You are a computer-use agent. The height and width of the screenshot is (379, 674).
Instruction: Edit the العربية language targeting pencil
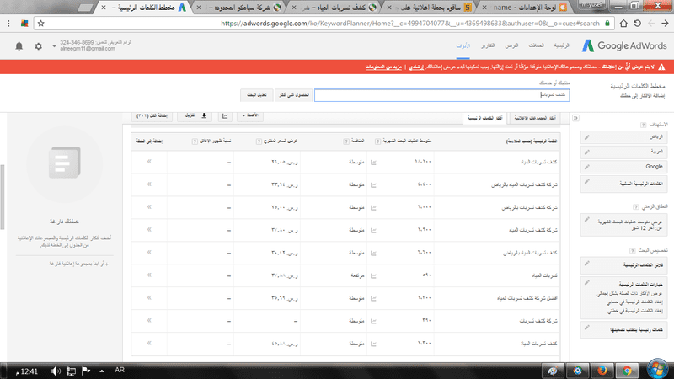[x=586, y=152]
